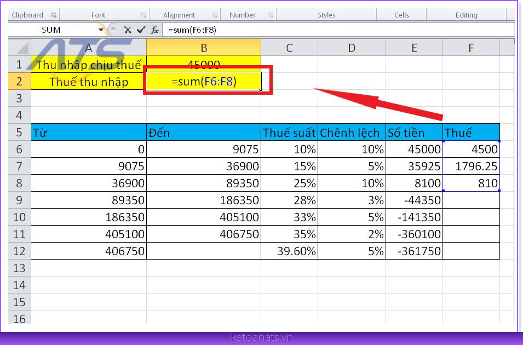Confirm the formula with the checkmark icon
This screenshot has width=523, height=345.
(x=141, y=30)
